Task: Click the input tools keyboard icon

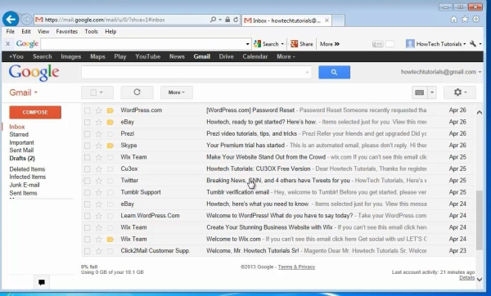Action: tap(420, 92)
